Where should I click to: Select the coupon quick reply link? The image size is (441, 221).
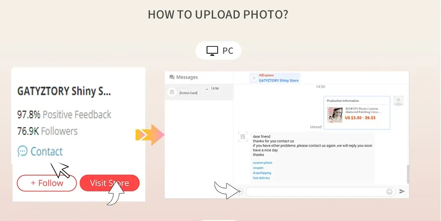pyautogui.click(x=258, y=168)
